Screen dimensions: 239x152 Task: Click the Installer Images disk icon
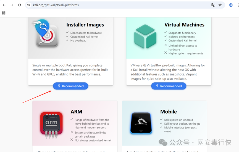[x=45, y=33]
